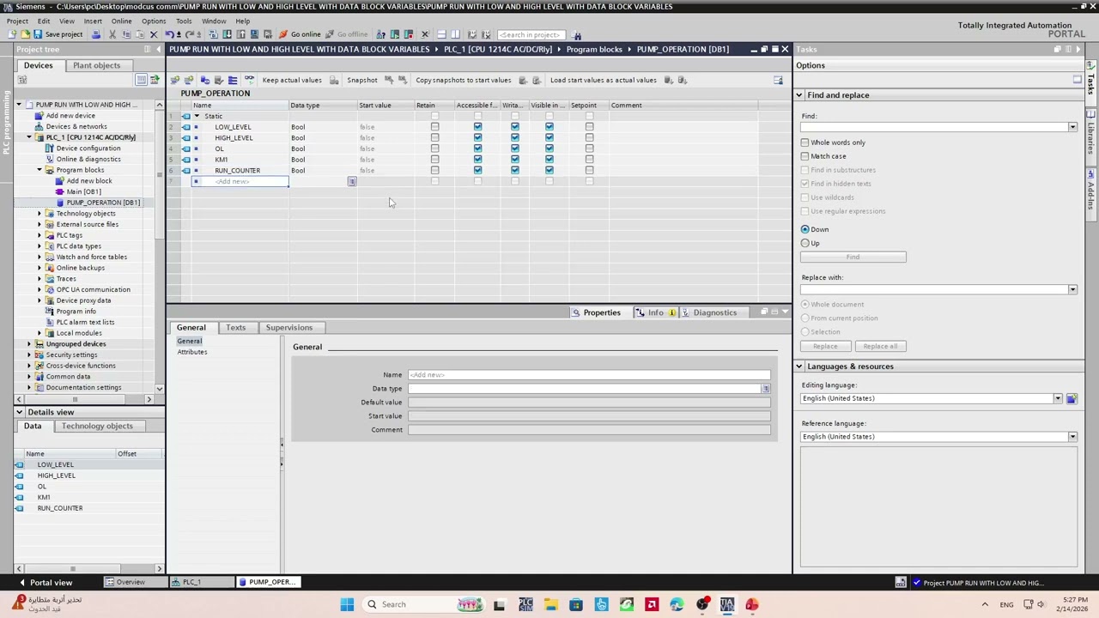
Task: Switch to the Plant objects tab
Action: (x=96, y=65)
